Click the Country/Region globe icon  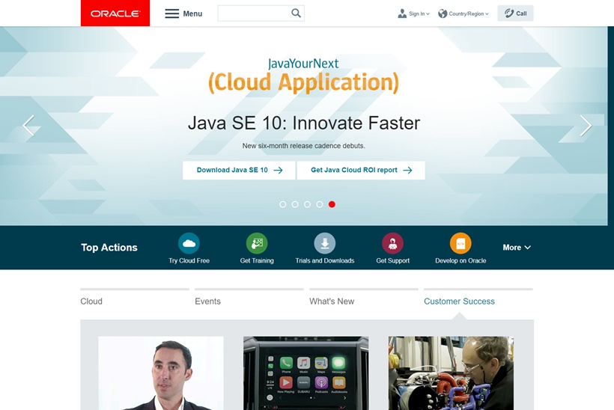[443, 13]
